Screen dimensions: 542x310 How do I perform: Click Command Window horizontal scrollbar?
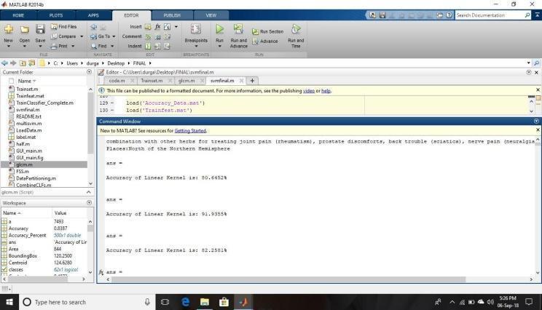pos(288,279)
